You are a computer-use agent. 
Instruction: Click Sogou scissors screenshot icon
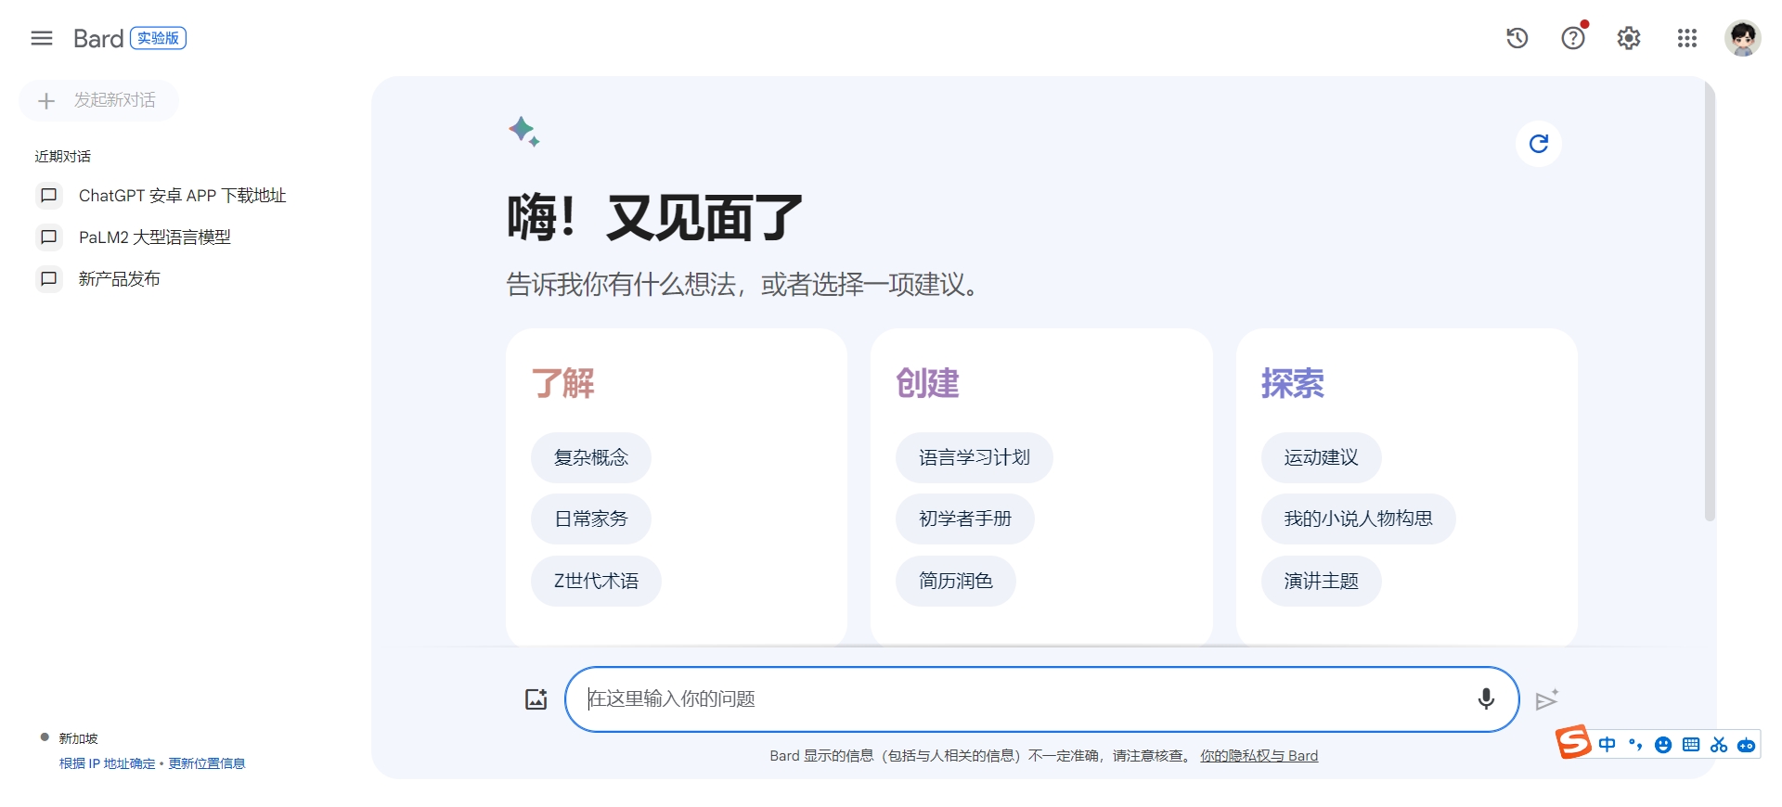coord(1719,745)
